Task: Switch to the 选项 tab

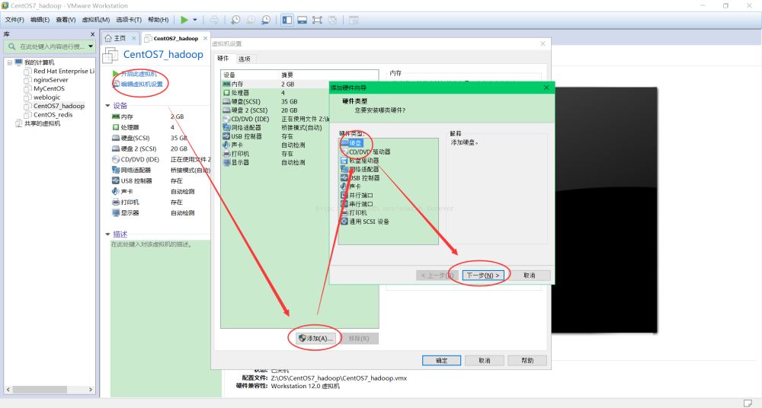Action: [245, 59]
